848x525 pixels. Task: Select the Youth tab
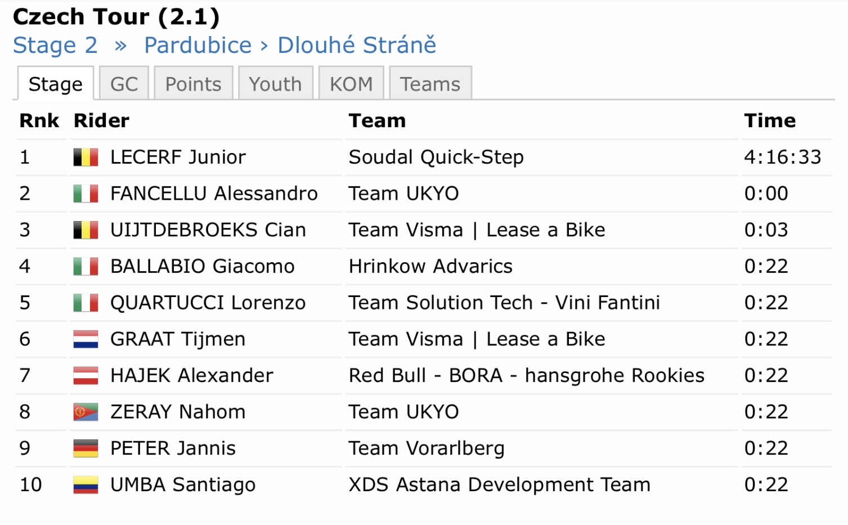(275, 83)
